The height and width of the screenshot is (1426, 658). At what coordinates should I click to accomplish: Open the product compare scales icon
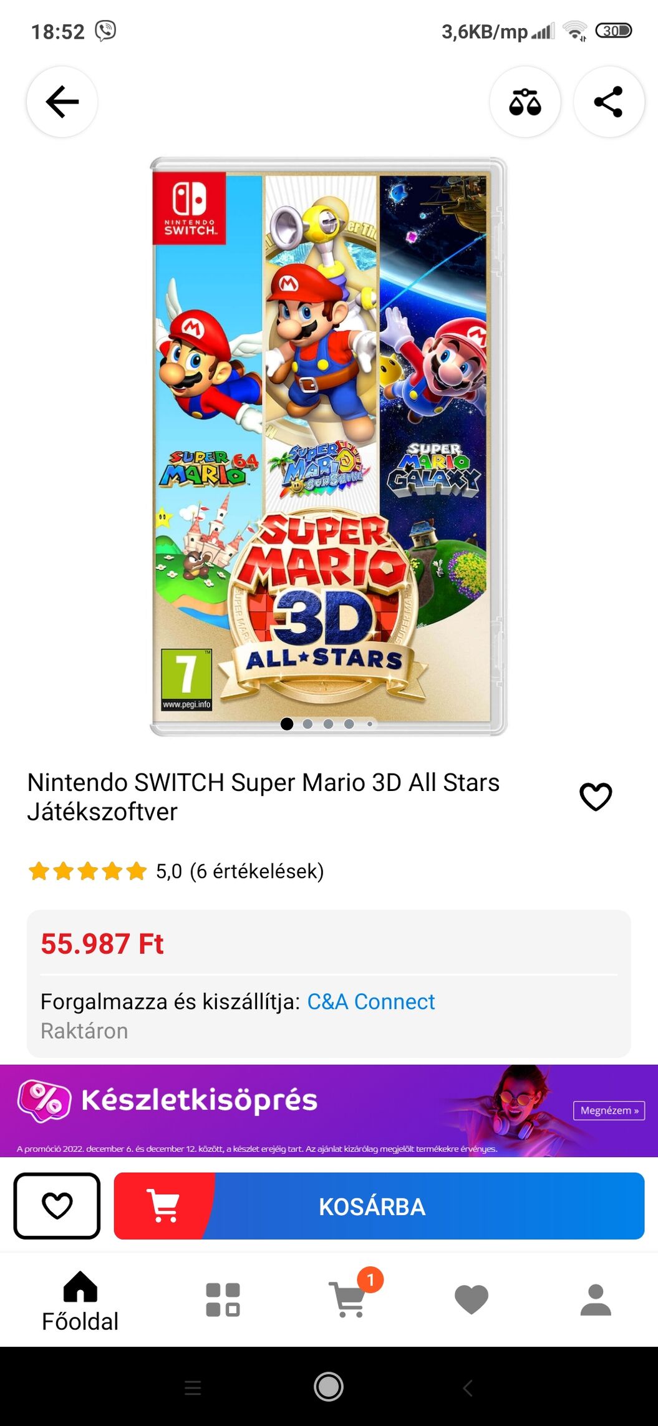(x=525, y=102)
